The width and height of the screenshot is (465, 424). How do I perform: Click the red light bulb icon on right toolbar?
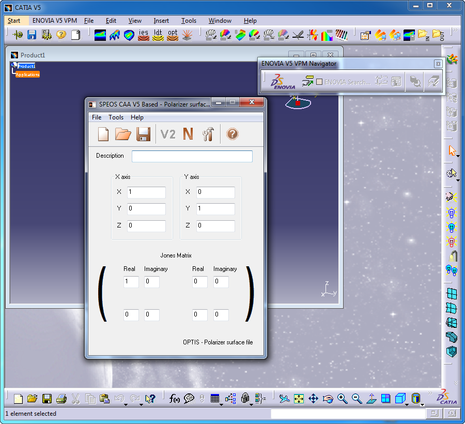(452, 242)
